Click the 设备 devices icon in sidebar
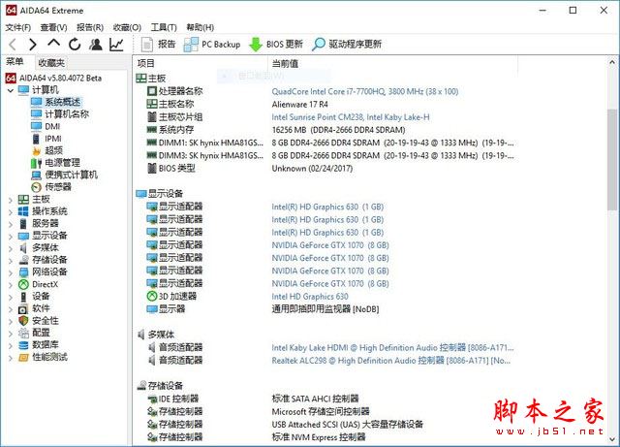The height and width of the screenshot is (447, 620). [23, 296]
